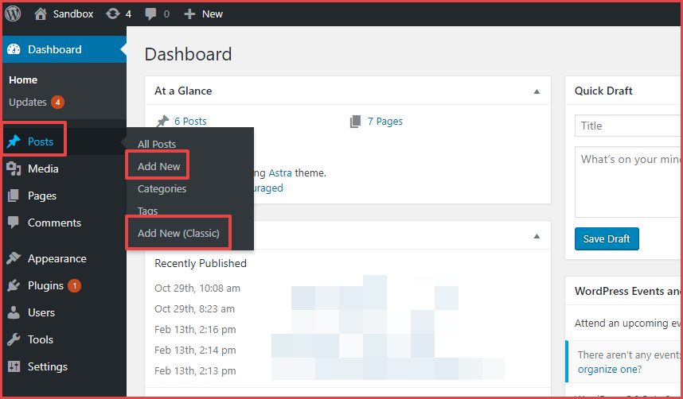Choose Add New (Classic) from submenu
The width and height of the screenshot is (683, 399).
click(x=178, y=233)
